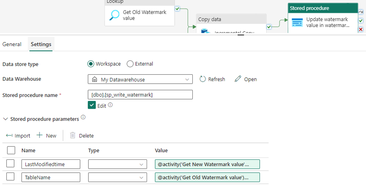Click the Import button label

22,136
